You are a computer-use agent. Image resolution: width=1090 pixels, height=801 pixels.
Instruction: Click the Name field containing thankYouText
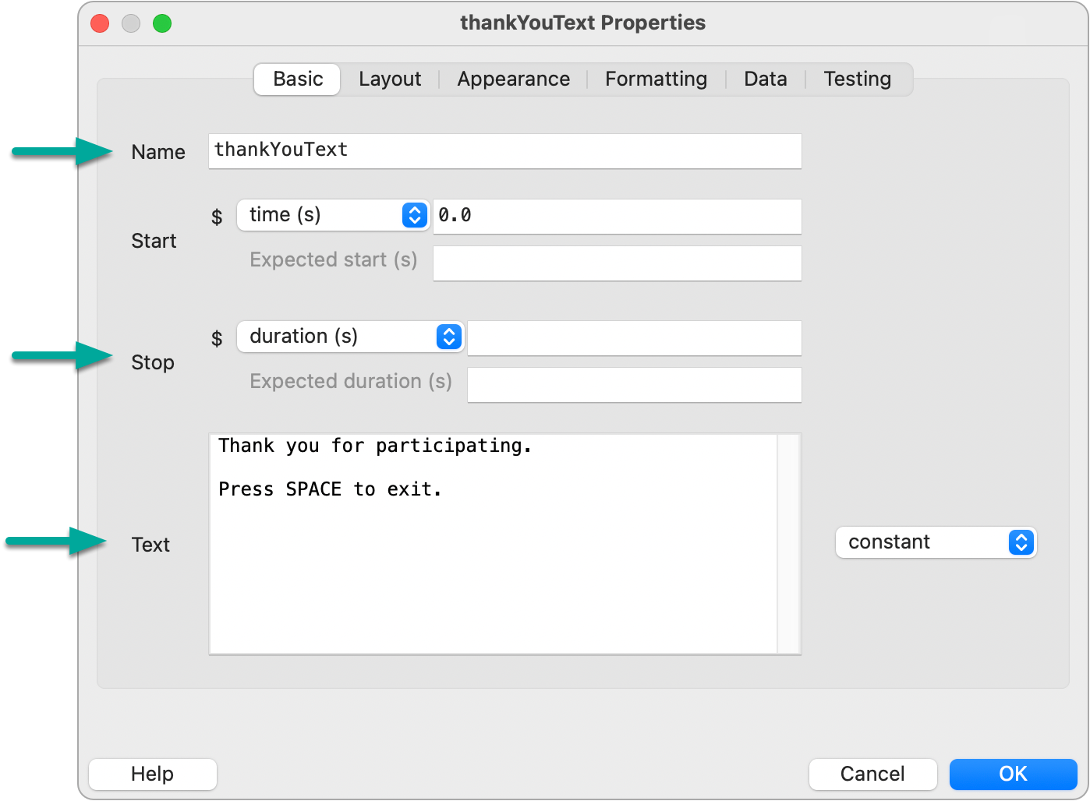click(x=505, y=150)
